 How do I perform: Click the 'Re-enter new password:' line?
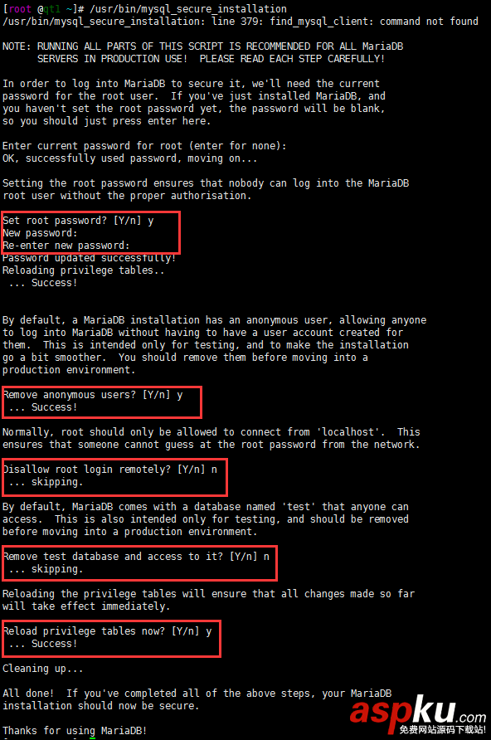pyautogui.click(x=66, y=246)
